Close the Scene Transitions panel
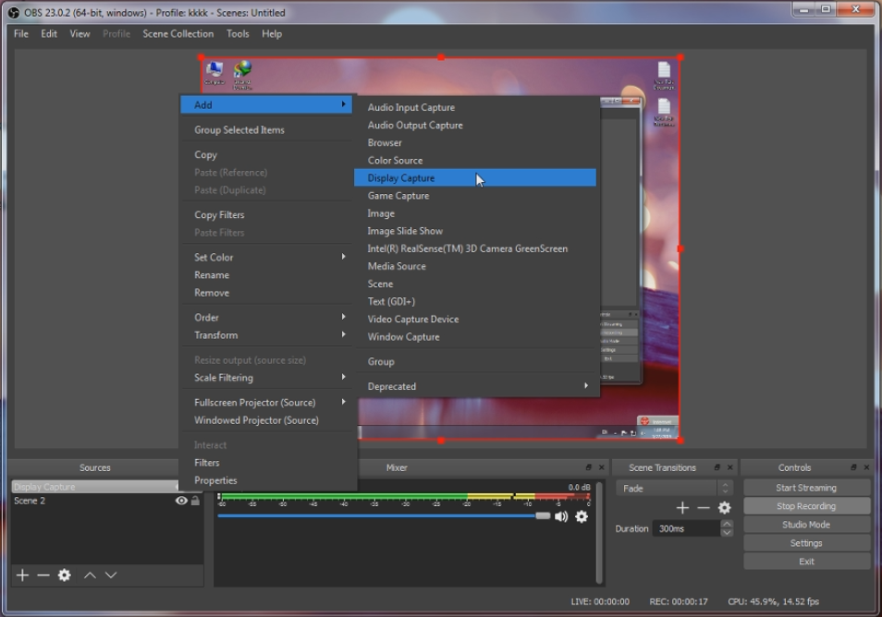The image size is (882, 617). point(730,467)
